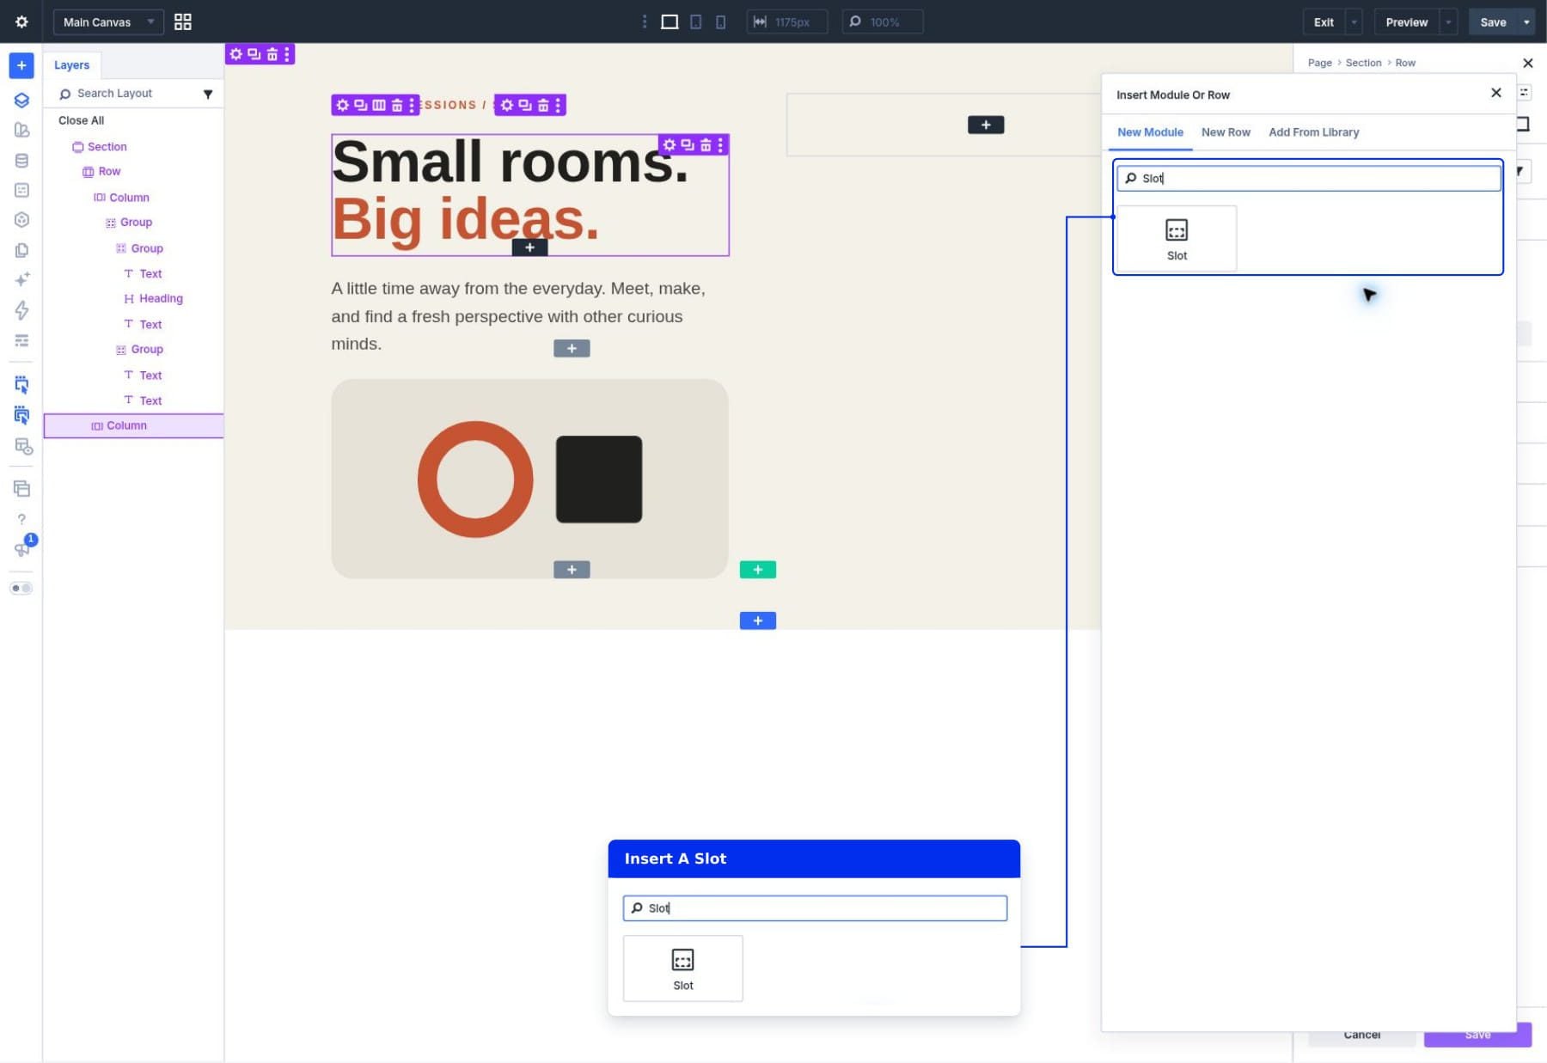Click the settings gear in top-left corner
The height and width of the screenshot is (1063, 1547).
pyautogui.click(x=21, y=21)
